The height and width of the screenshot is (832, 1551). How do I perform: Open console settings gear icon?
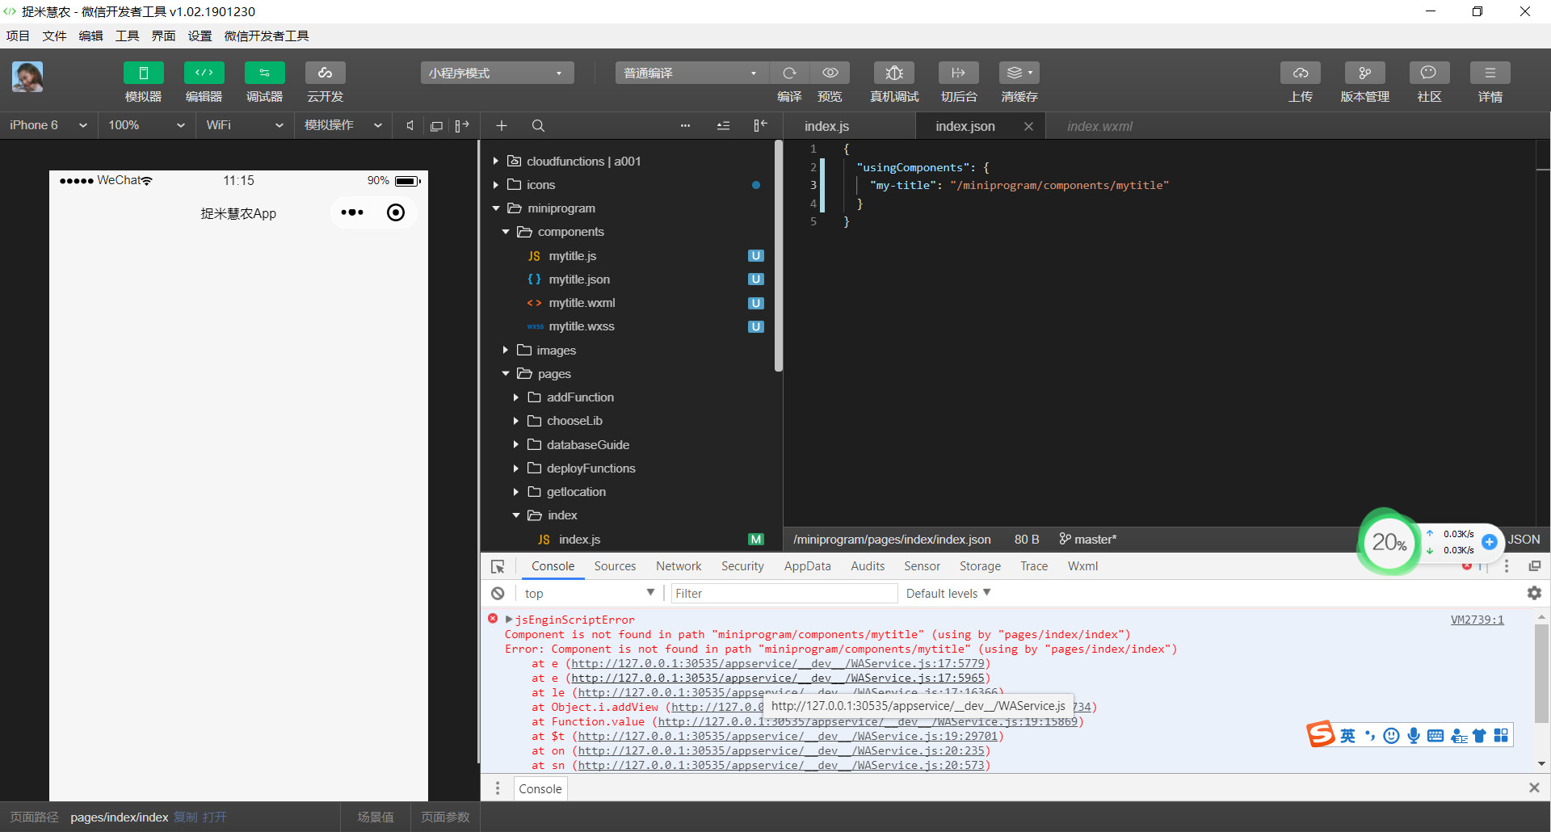point(1534,593)
